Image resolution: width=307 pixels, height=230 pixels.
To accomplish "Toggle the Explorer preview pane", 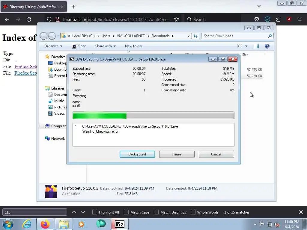I will (256, 46).
